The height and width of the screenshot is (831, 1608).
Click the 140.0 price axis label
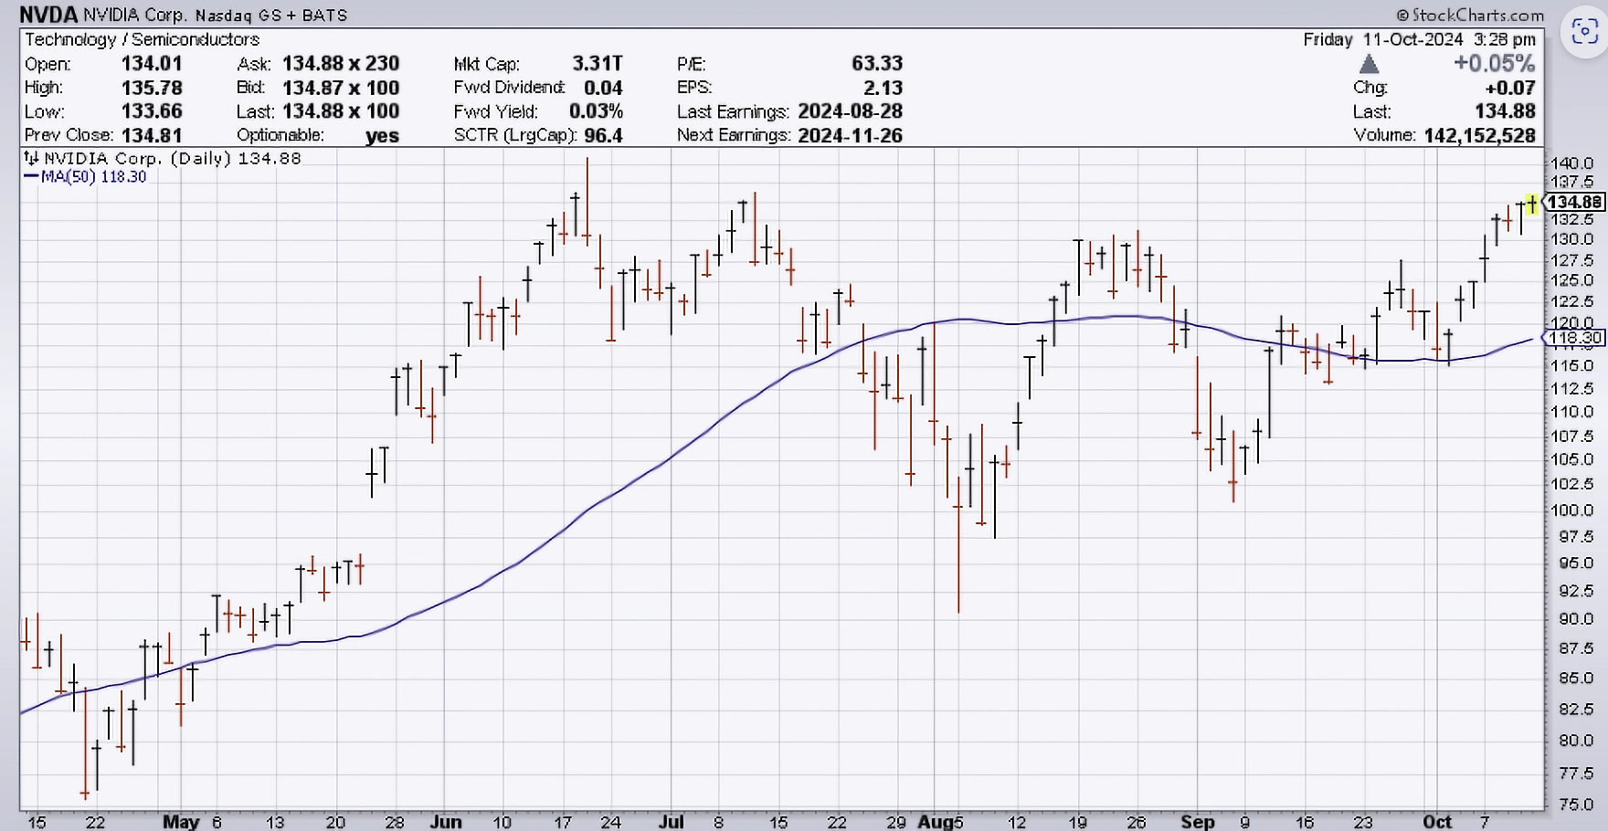tap(1572, 163)
